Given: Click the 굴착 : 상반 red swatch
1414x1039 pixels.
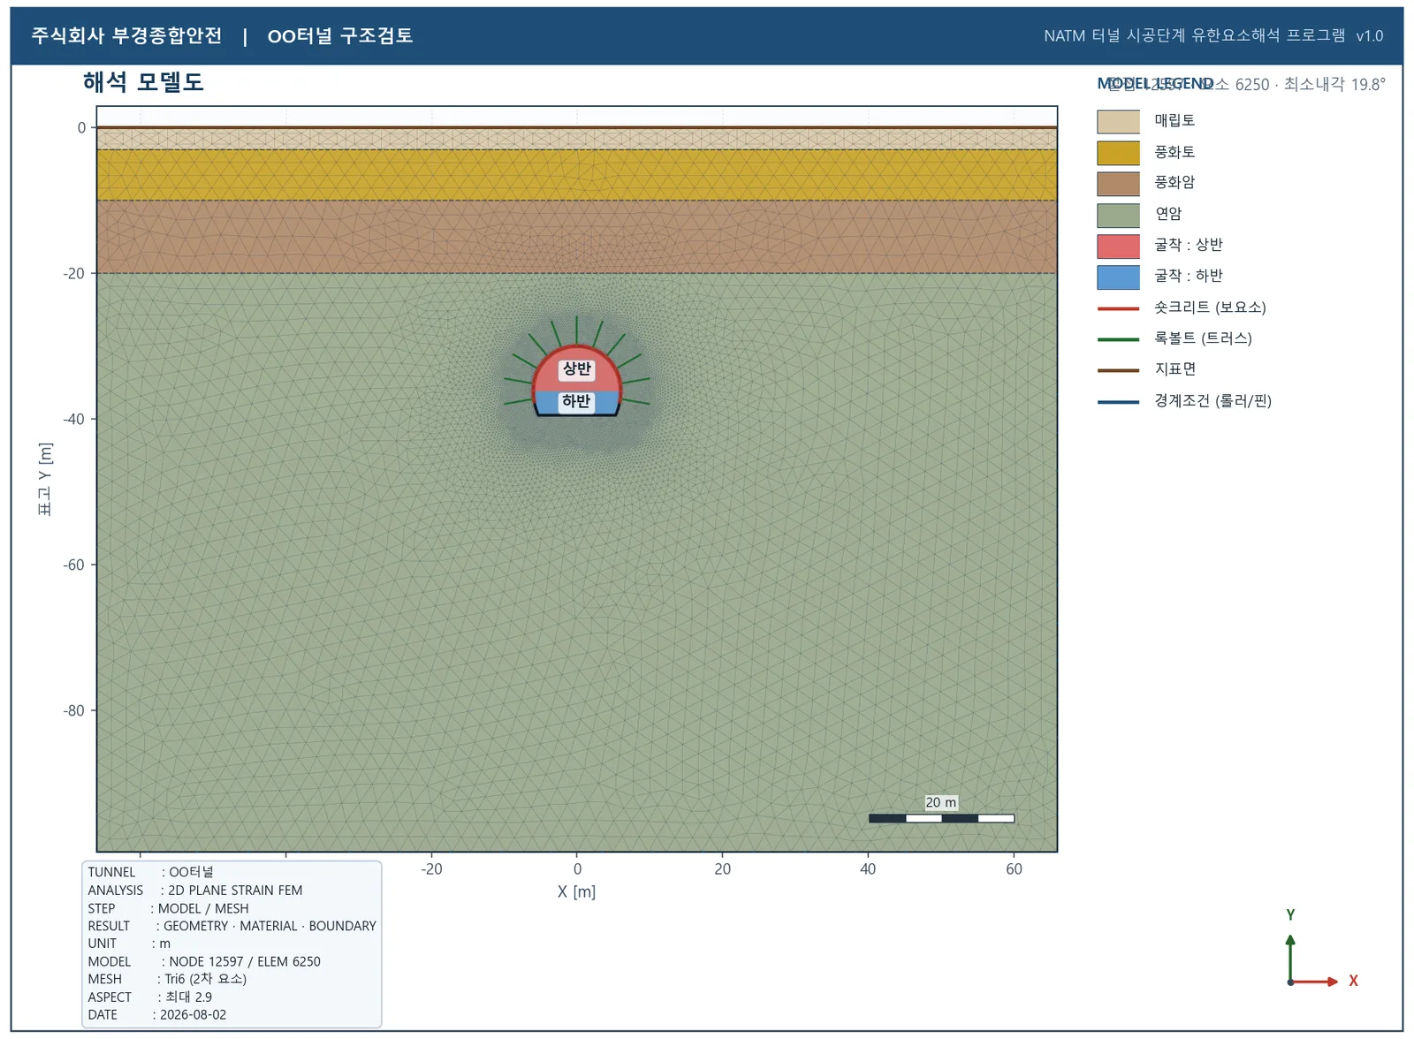Looking at the screenshot, I should [x=1118, y=246].
